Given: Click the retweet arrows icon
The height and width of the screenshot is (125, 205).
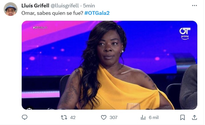Looking at the screenshot, I should pyautogui.click(x=64, y=117).
